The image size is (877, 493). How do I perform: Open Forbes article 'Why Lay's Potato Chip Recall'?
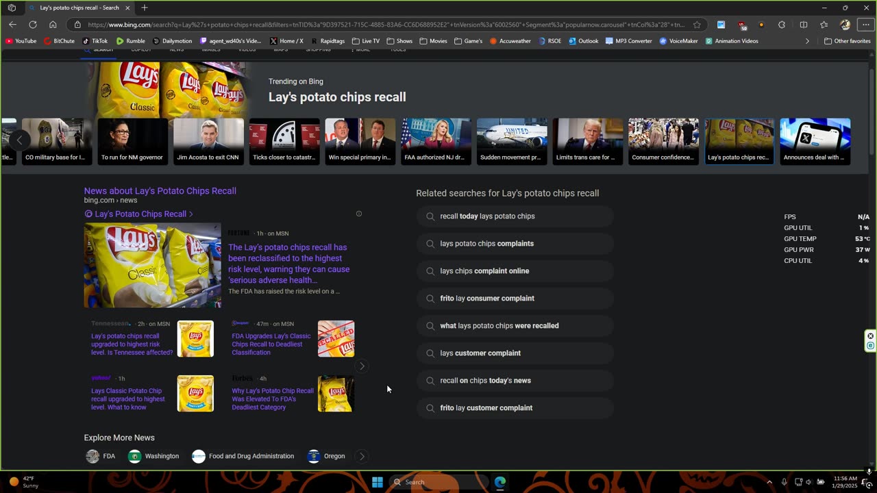[273, 399]
